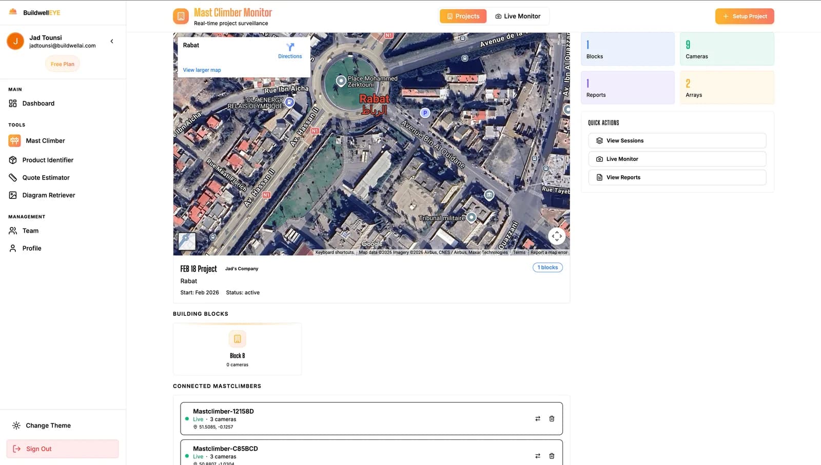
Task: Collapse the sidebar with the chevron
Action: click(112, 41)
